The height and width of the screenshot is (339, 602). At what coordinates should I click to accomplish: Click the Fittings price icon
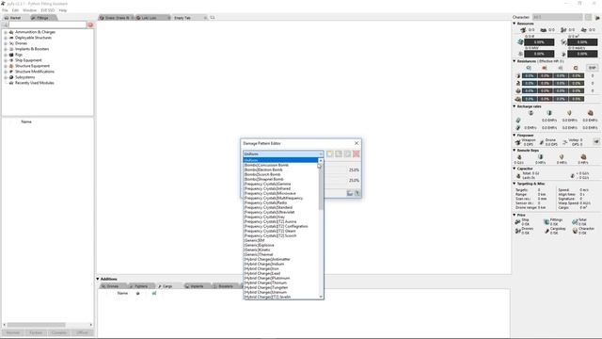(547, 222)
